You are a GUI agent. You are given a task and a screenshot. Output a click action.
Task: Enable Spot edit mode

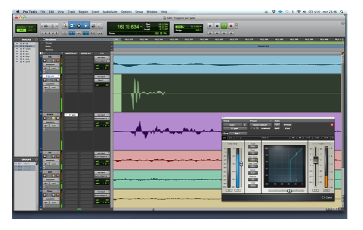pos(31,27)
